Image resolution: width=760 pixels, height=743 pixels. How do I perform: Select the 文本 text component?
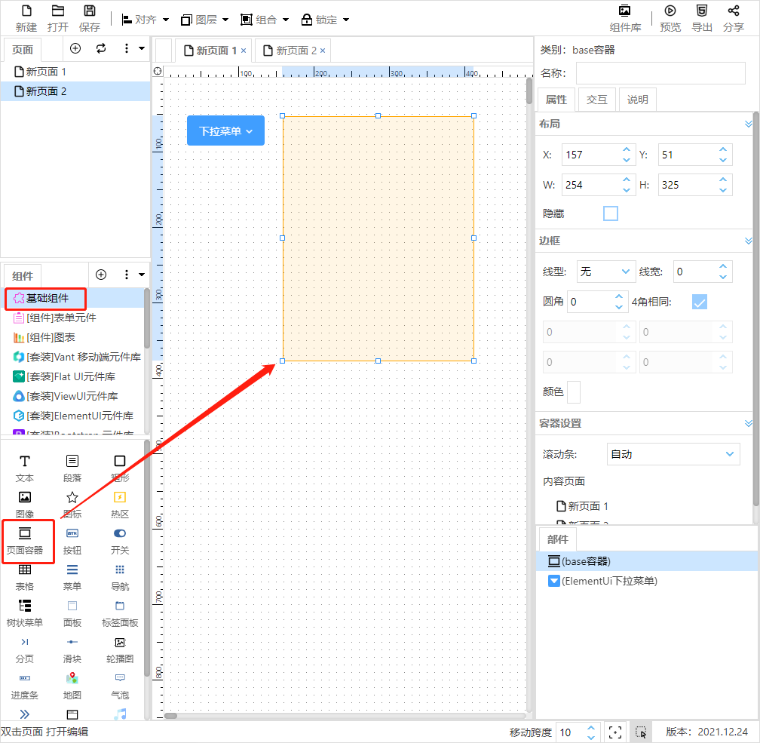coord(25,468)
